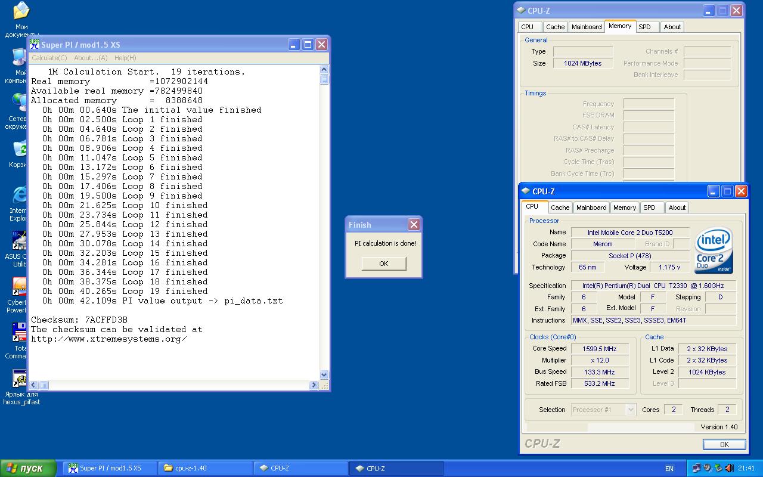Click Super PI vertical scrollbar down arrow
The image size is (763, 477).
point(324,375)
